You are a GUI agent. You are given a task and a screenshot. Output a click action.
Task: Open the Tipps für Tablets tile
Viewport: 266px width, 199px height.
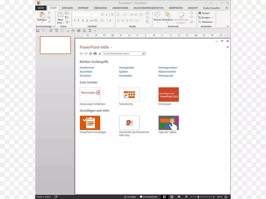(x=169, y=123)
